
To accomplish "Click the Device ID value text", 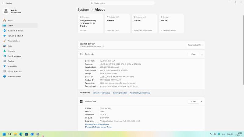I will coord(117,77).
